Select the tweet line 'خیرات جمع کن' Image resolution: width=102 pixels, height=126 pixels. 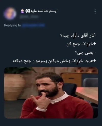81,44
